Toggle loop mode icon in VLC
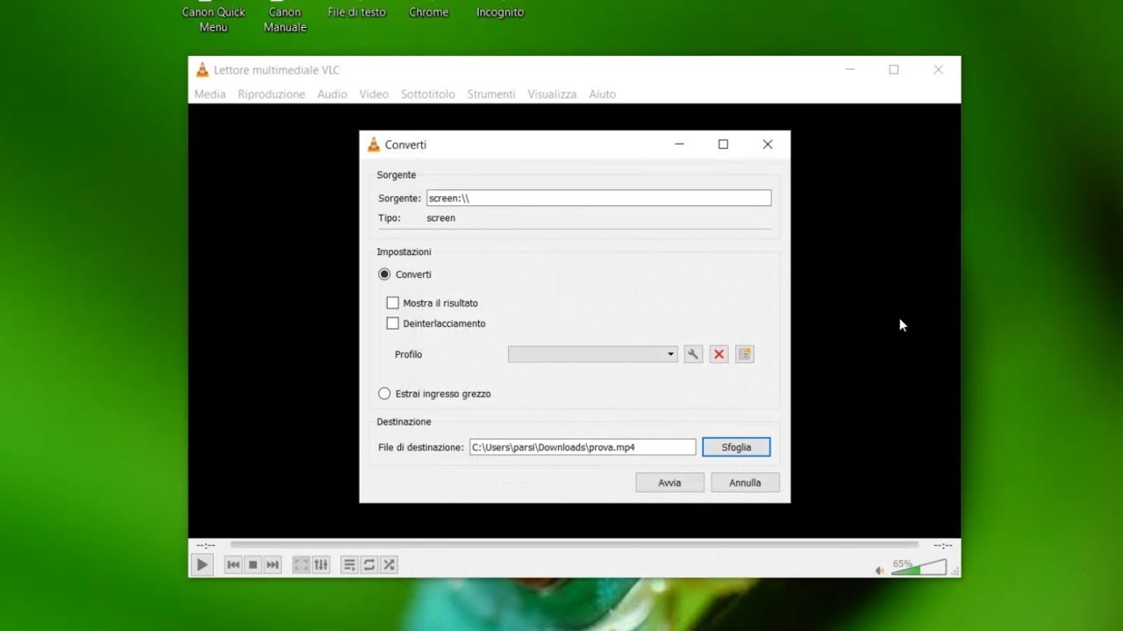Image resolution: width=1123 pixels, height=631 pixels. [369, 564]
